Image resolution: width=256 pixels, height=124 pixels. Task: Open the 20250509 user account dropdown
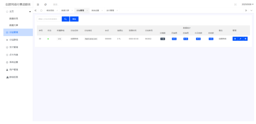click(x=248, y=4)
